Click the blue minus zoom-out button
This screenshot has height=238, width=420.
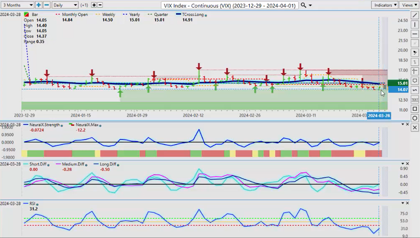point(47,5)
